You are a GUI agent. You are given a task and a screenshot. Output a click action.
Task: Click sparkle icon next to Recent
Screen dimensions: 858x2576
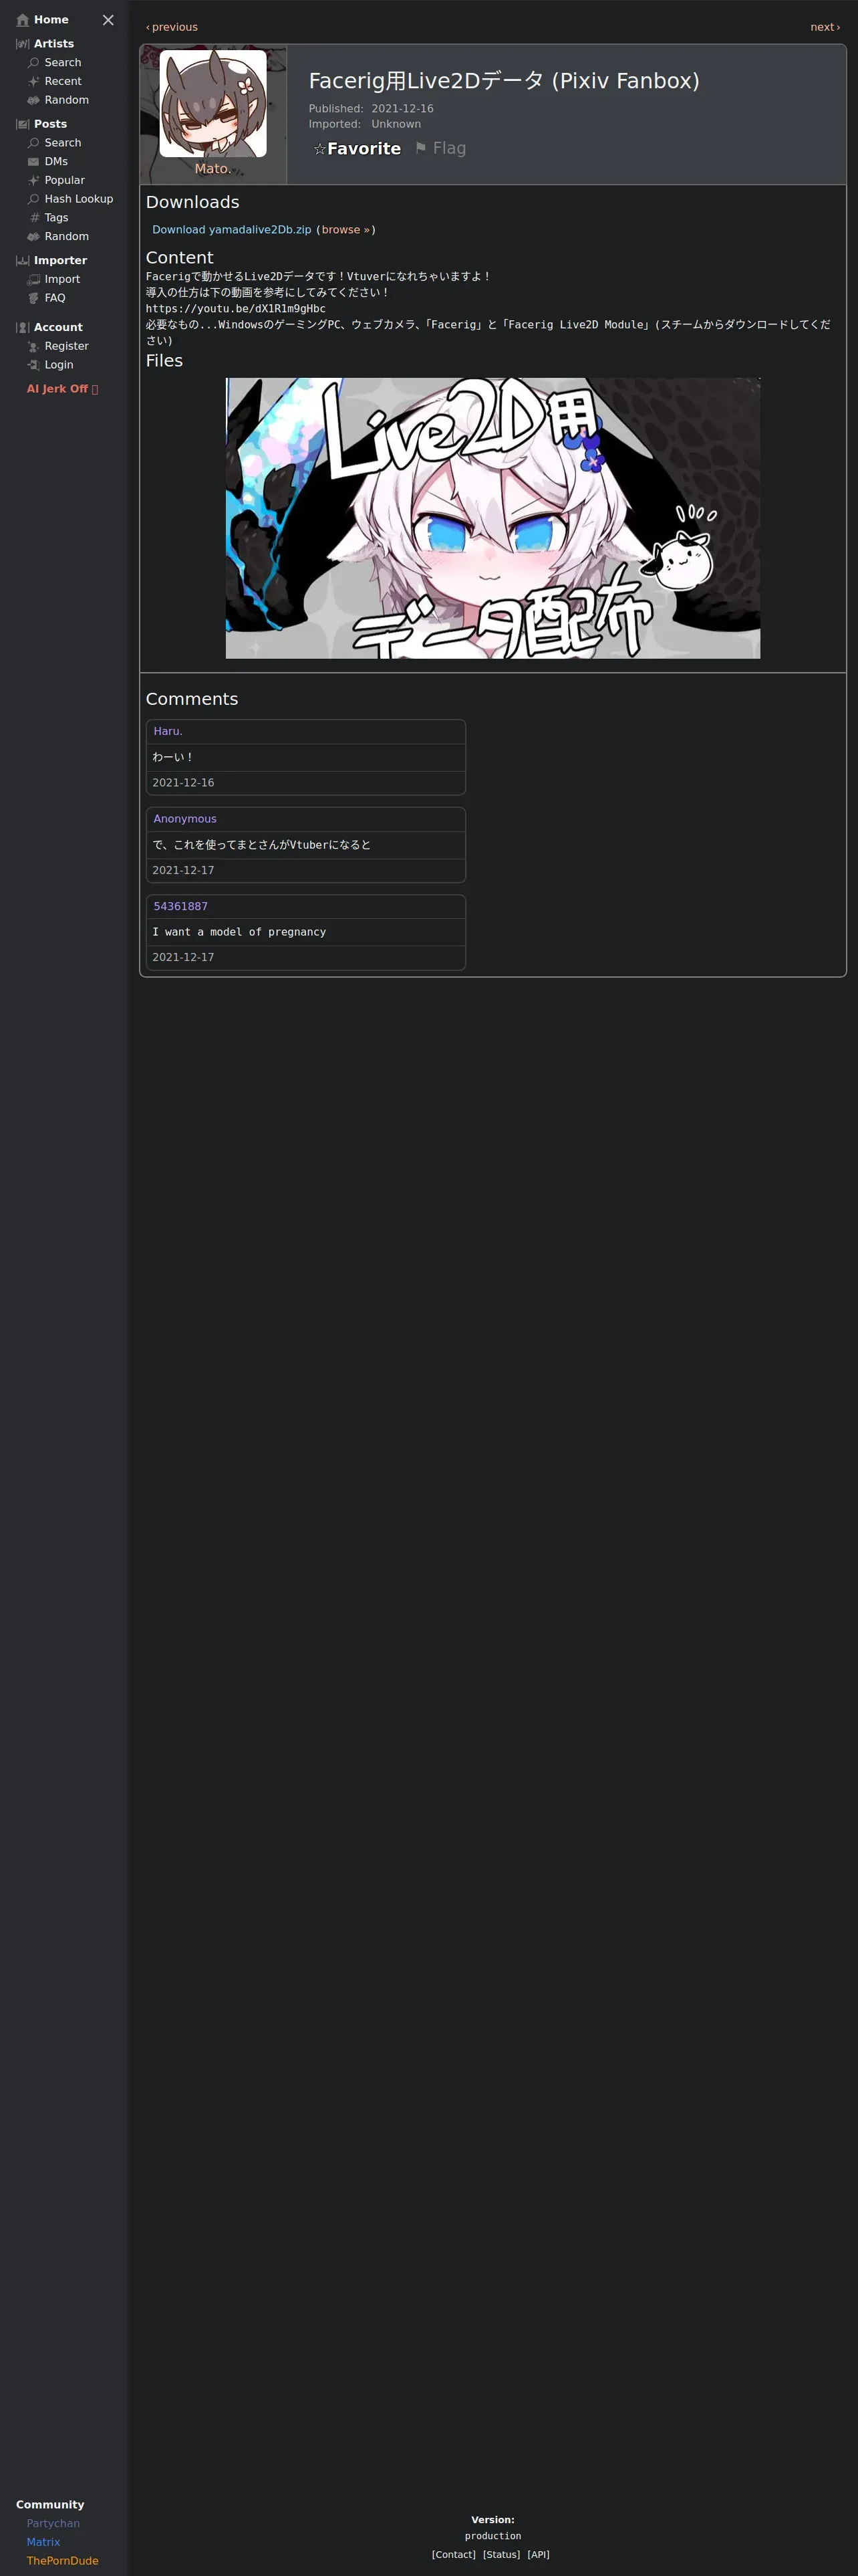coord(34,82)
